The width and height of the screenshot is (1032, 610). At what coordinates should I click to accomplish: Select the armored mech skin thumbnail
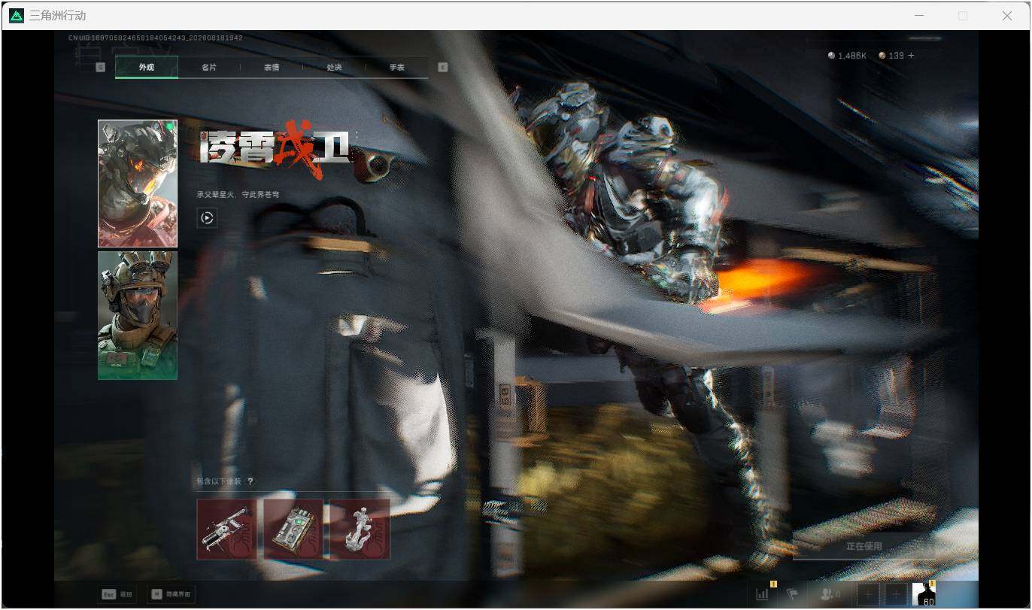point(138,184)
